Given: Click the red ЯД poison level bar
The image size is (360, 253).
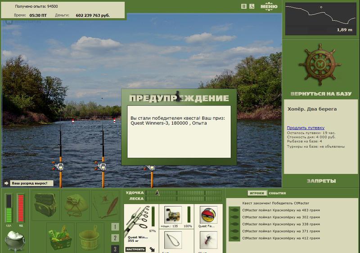Looking at the screenshot, I should click(21, 208).
